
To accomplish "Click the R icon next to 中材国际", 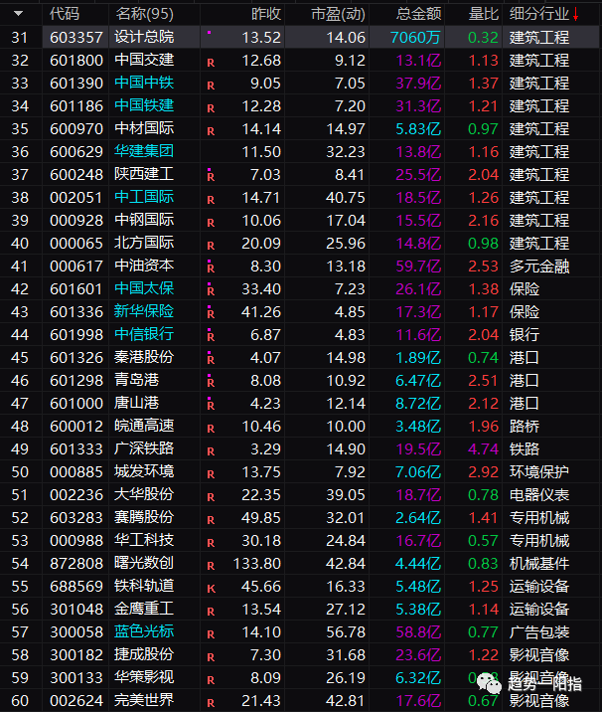I will click(211, 131).
